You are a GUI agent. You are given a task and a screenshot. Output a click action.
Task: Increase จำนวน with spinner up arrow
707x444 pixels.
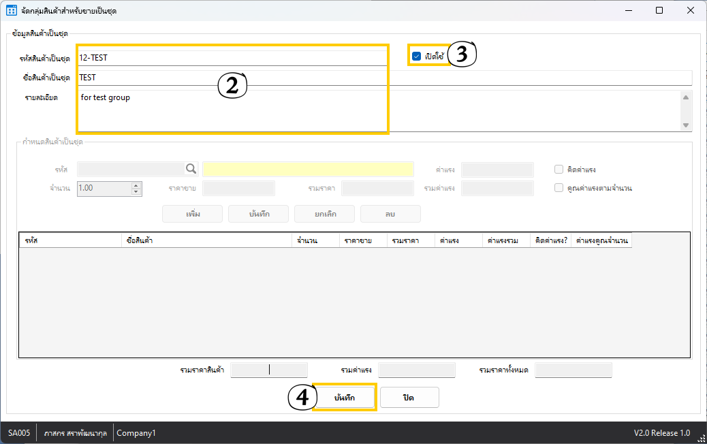[x=136, y=185]
